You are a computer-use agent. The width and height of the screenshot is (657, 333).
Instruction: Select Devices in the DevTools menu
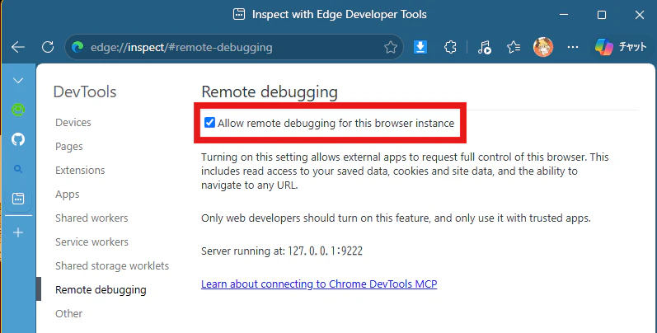click(x=73, y=122)
